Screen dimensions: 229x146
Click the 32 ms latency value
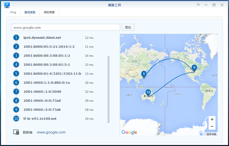point(89,92)
